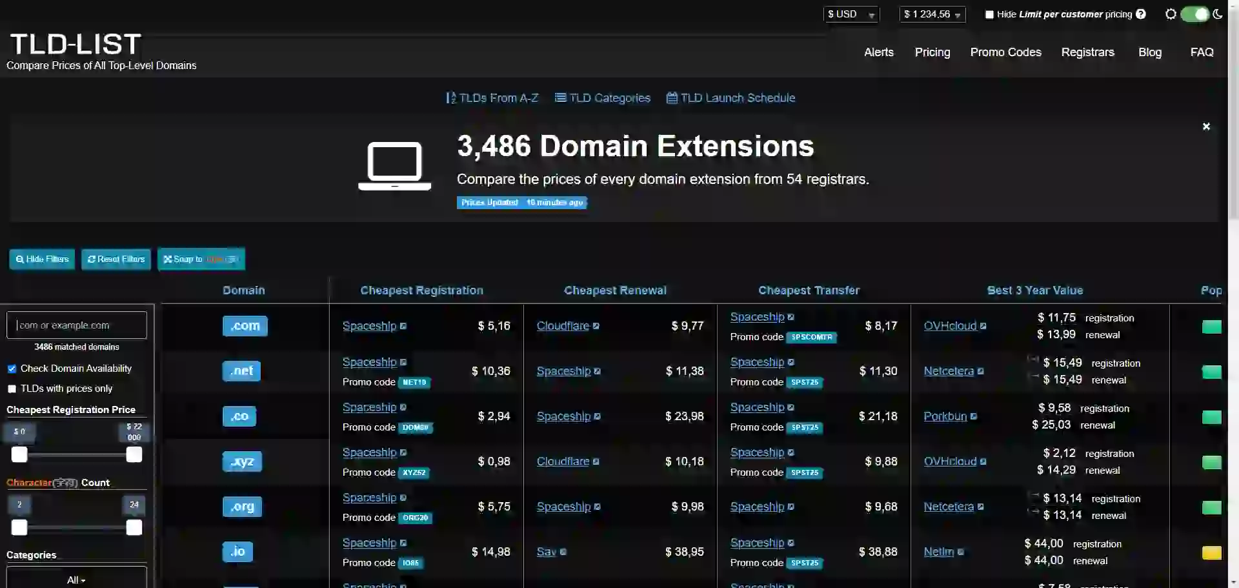This screenshot has height=588, width=1239.
Task: Open TLD Categories link
Action: [603, 98]
